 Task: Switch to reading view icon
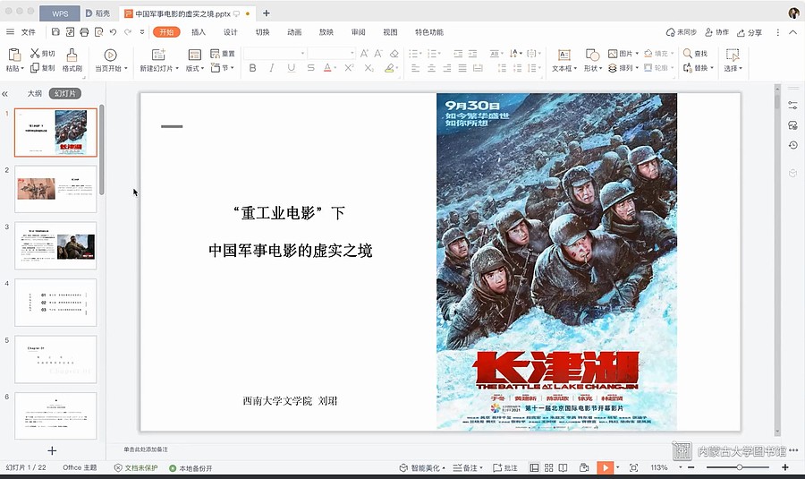(563, 467)
